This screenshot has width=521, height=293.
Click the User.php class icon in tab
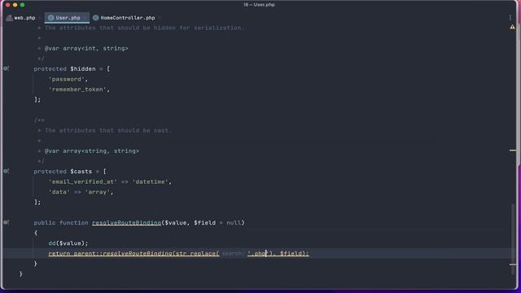pos(50,18)
